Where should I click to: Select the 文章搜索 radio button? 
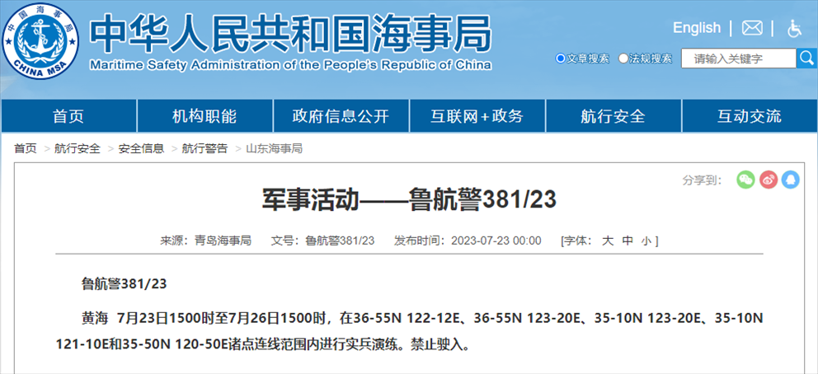click(x=561, y=58)
